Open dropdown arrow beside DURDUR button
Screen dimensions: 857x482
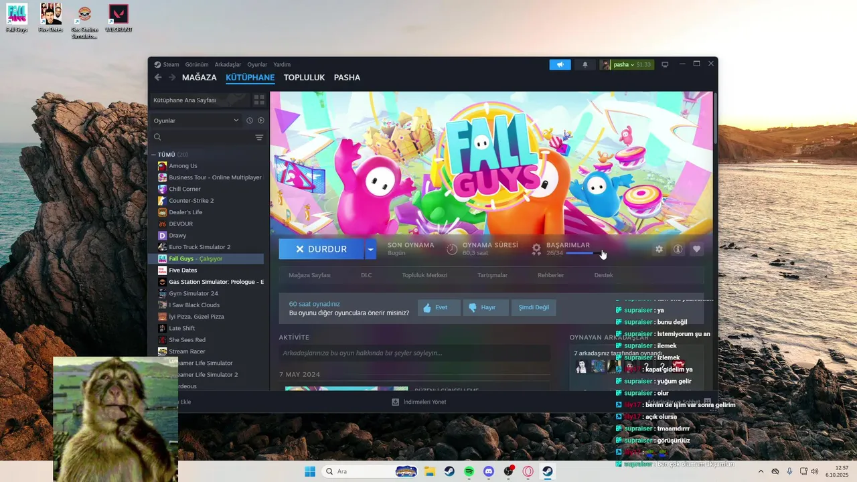pyautogui.click(x=370, y=249)
